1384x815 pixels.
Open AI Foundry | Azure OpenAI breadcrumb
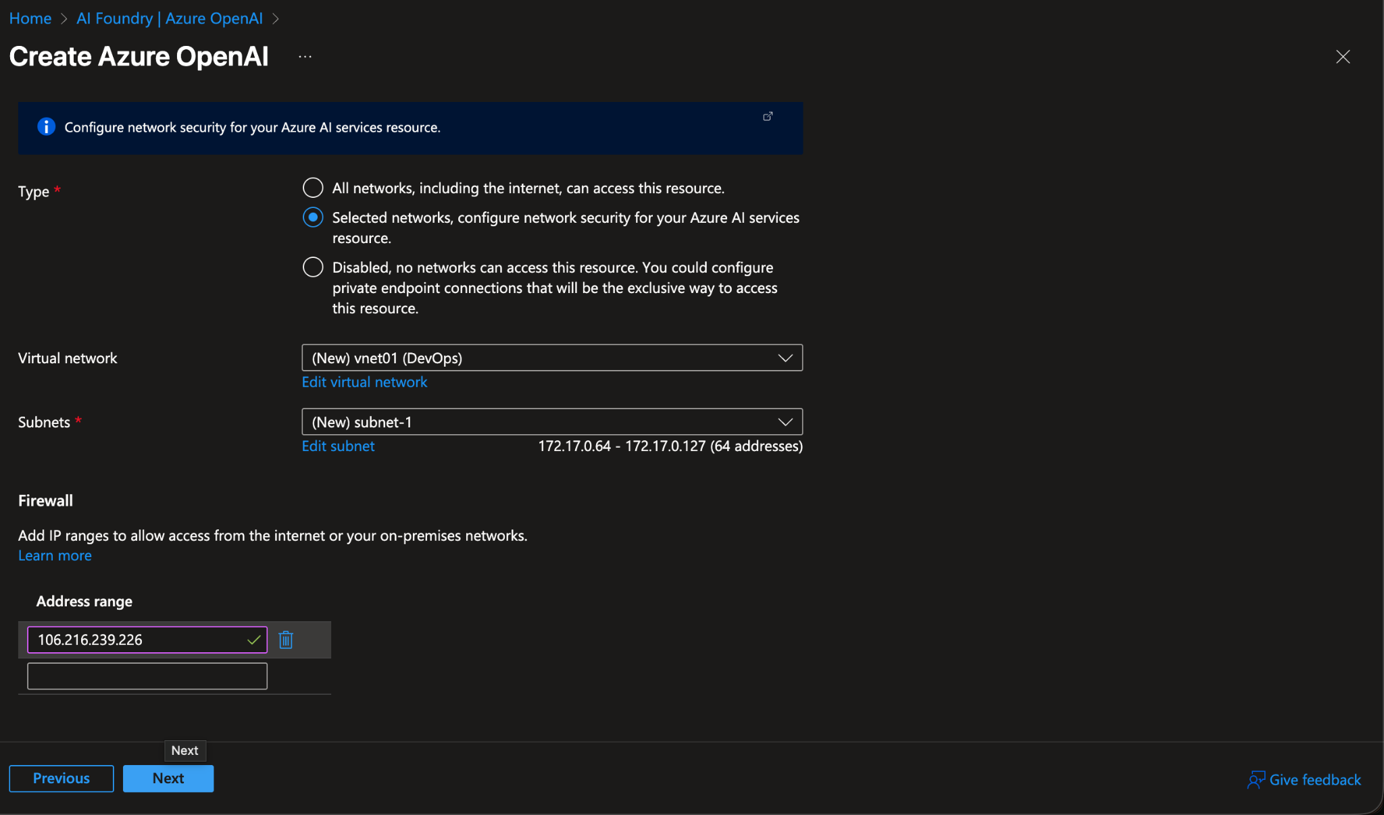pos(169,18)
